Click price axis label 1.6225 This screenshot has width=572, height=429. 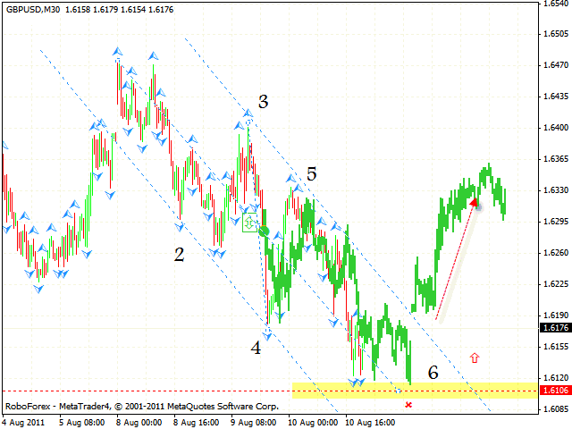point(556,284)
